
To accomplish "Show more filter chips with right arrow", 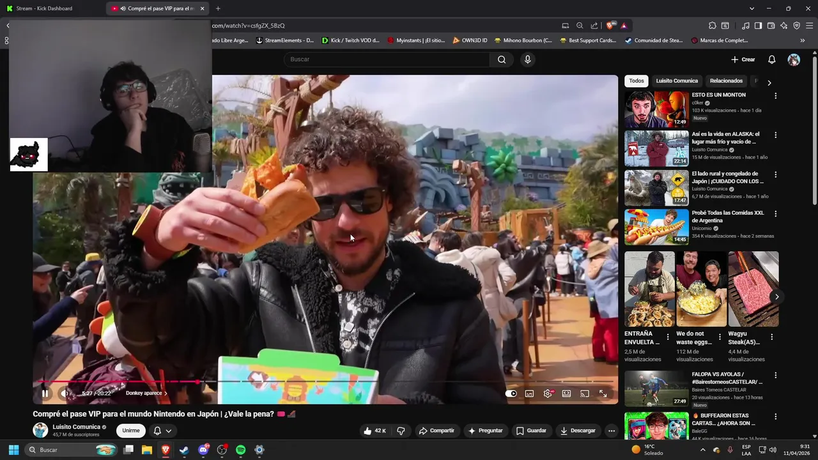I will pos(769,82).
